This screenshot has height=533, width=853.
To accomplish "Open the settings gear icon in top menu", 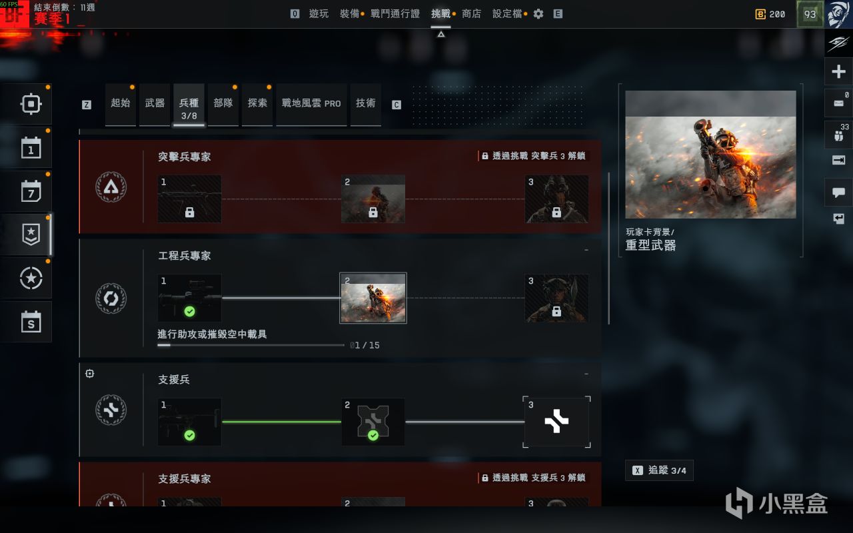I will (538, 14).
